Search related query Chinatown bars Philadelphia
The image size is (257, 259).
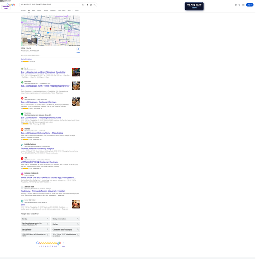pos(66,229)
